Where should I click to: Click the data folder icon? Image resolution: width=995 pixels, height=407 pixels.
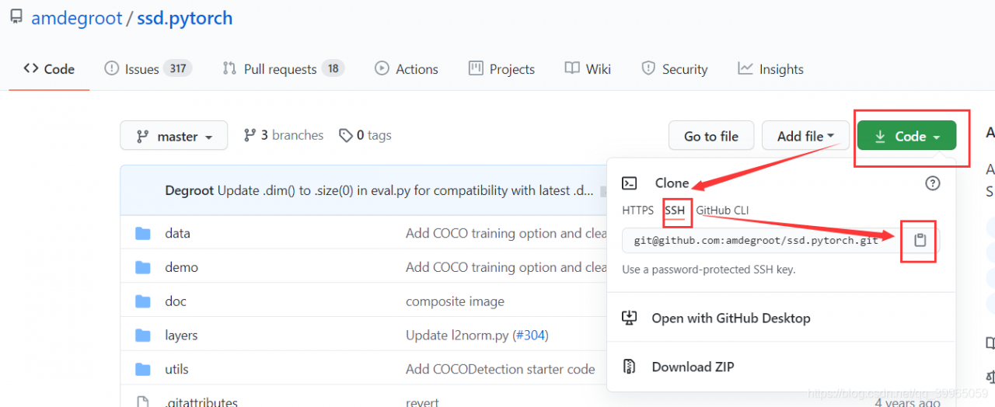[x=142, y=233]
